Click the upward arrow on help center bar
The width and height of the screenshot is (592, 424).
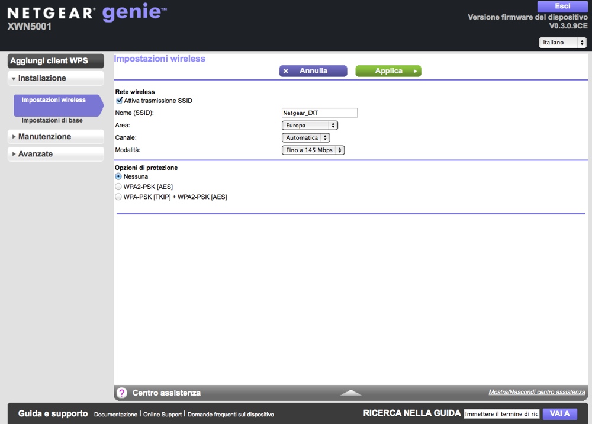tap(350, 393)
